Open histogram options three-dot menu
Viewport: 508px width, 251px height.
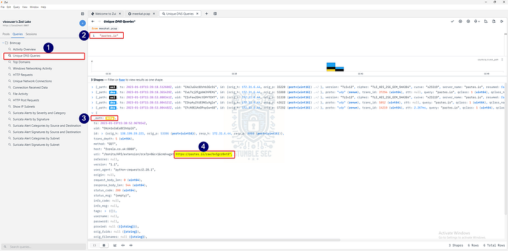(502, 60)
